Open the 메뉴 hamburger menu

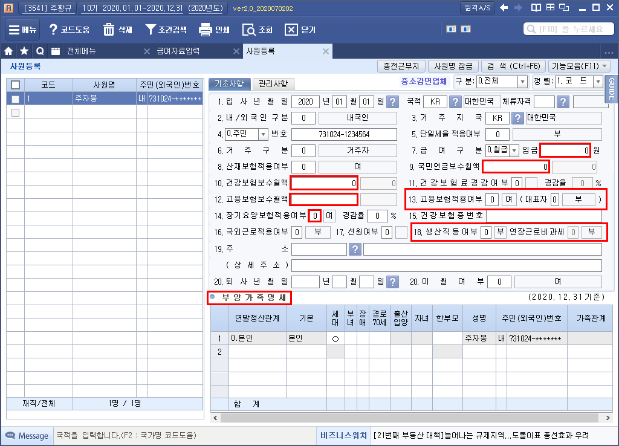(22, 30)
